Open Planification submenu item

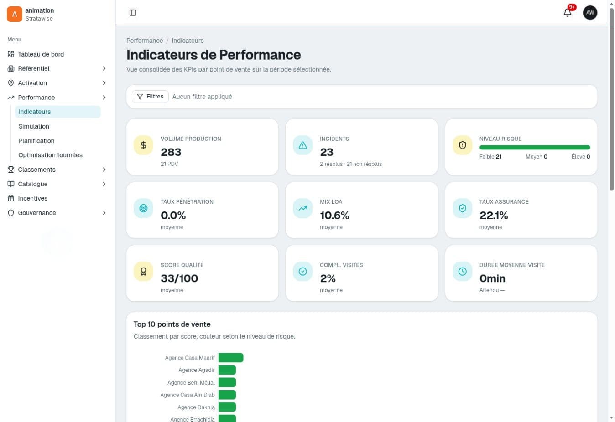coord(57,141)
